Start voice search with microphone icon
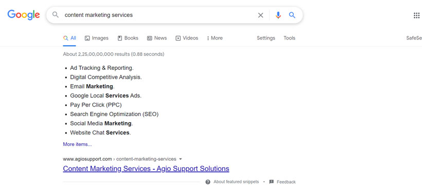This screenshot has height=194, width=422. click(x=278, y=15)
